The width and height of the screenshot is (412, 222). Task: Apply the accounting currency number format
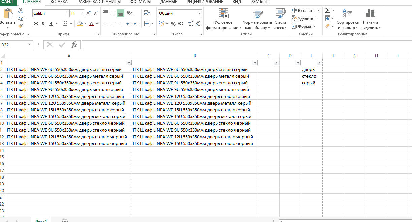click(x=162, y=24)
